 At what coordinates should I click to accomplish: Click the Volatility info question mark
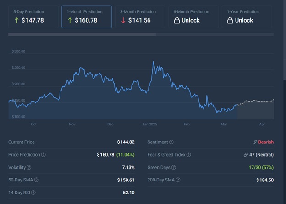click(x=29, y=168)
